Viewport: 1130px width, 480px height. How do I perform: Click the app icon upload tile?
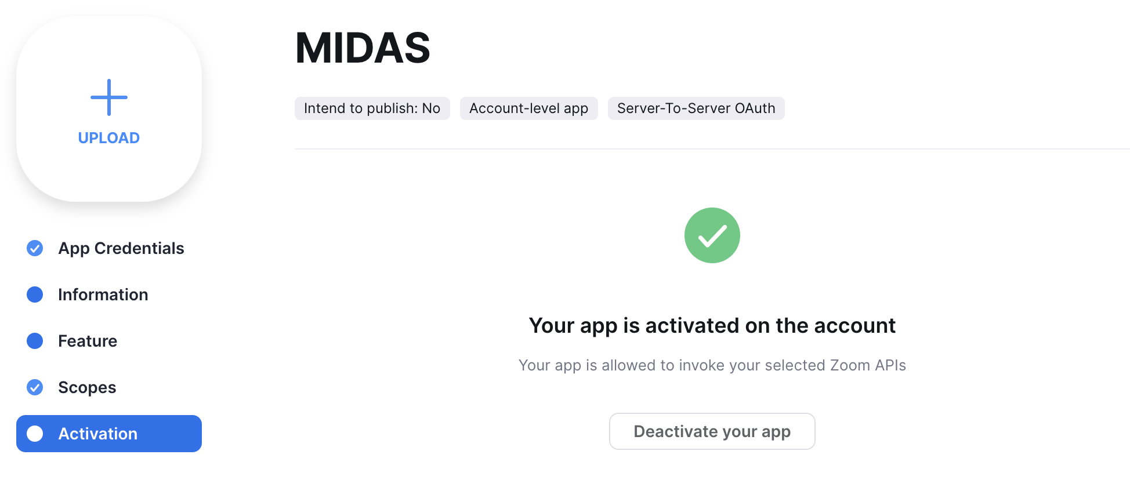(109, 109)
